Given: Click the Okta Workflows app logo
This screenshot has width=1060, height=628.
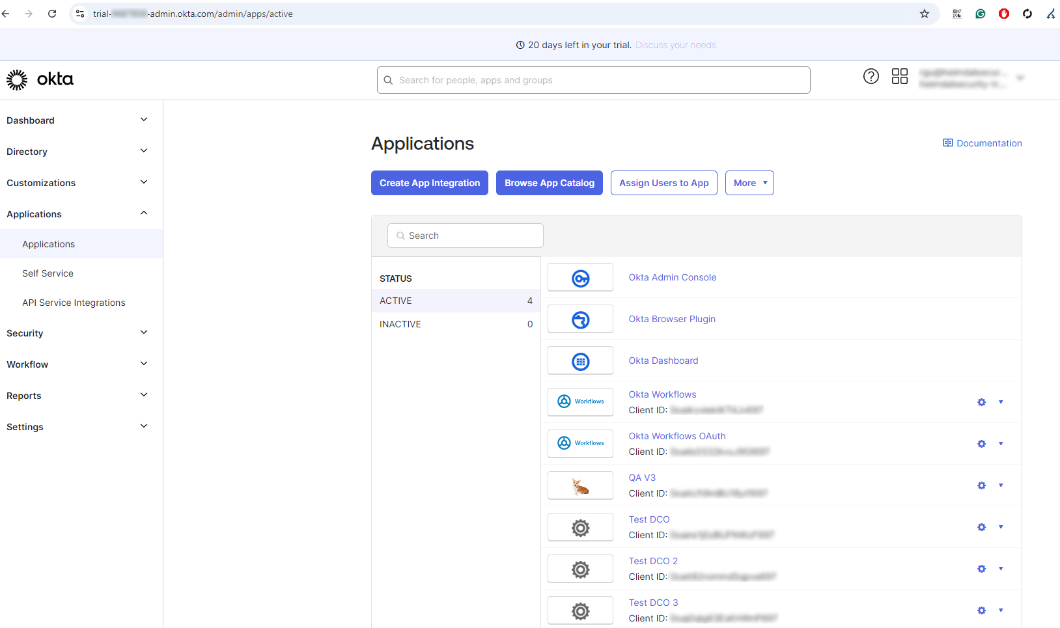Looking at the screenshot, I should (580, 402).
